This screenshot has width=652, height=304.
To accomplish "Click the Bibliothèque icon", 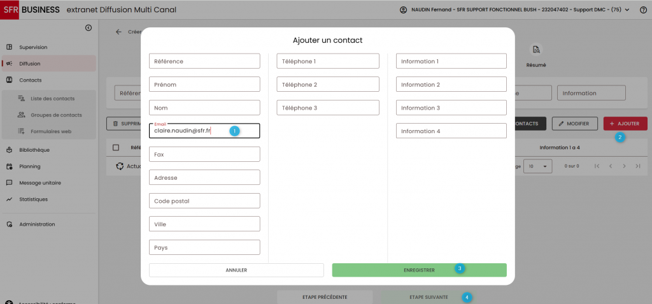I will 9,150.
